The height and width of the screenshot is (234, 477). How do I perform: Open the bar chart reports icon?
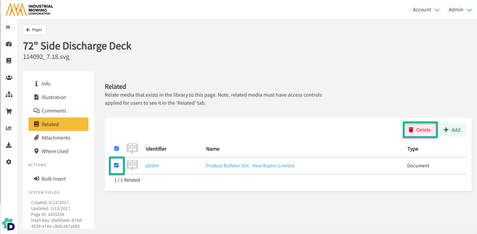click(9, 128)
